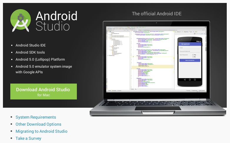Viewport: 230px width, 143px height.
Task: Open the System Requirements link
Action: tap(36, 117)
